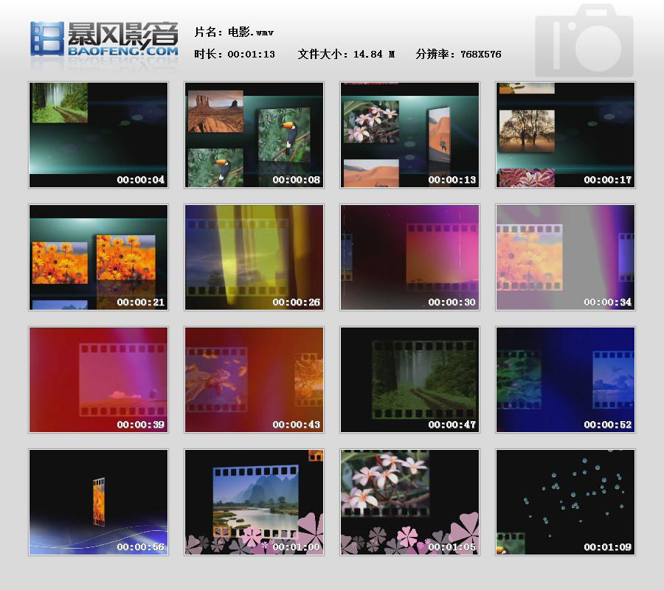Open the scattered bubbles thumbnail at 00:01:09
Screen dimensions: 664x590
coord(565,502)
